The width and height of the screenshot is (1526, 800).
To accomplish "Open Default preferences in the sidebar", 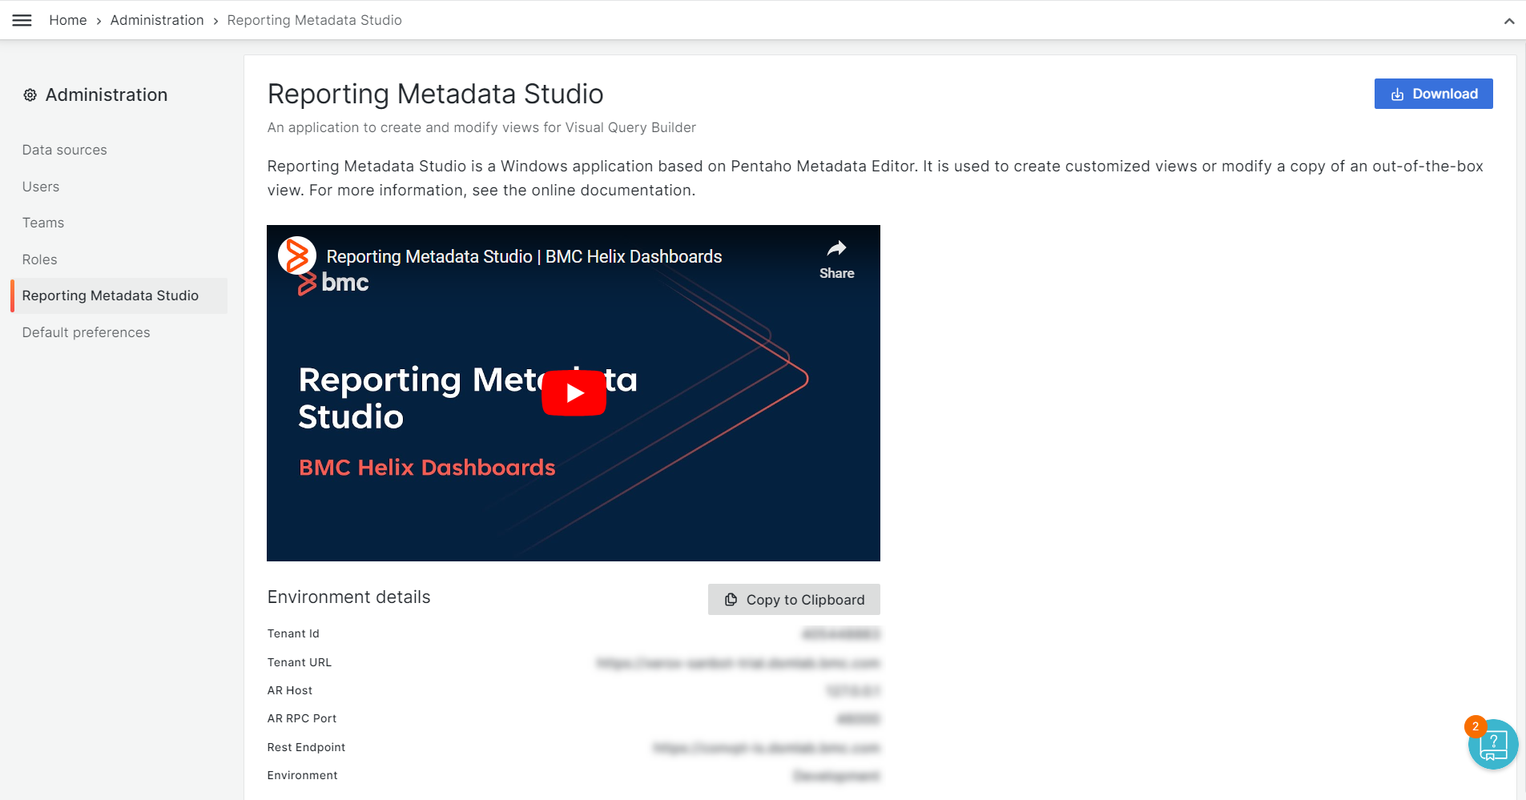I will pos(87,332).
